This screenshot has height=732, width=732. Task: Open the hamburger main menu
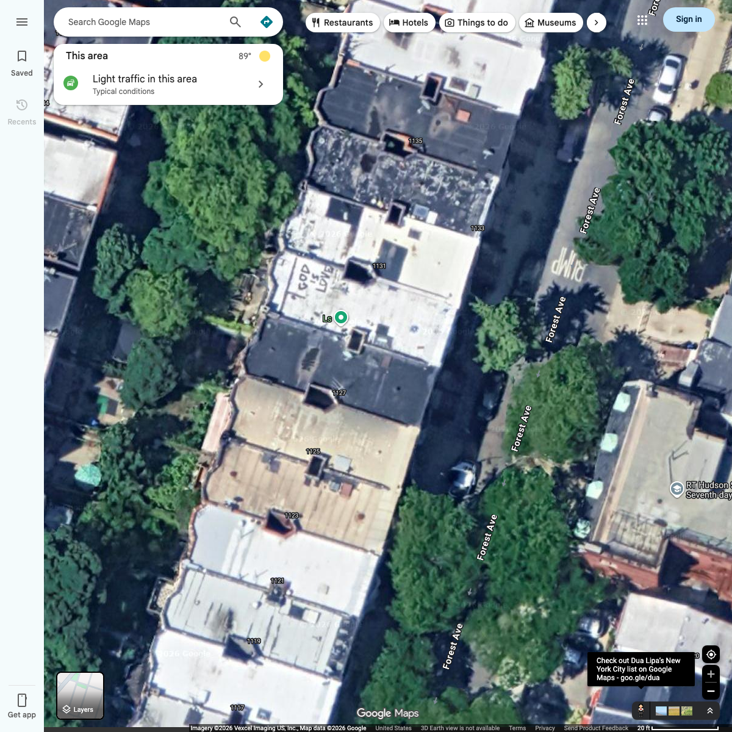point(22,22)
